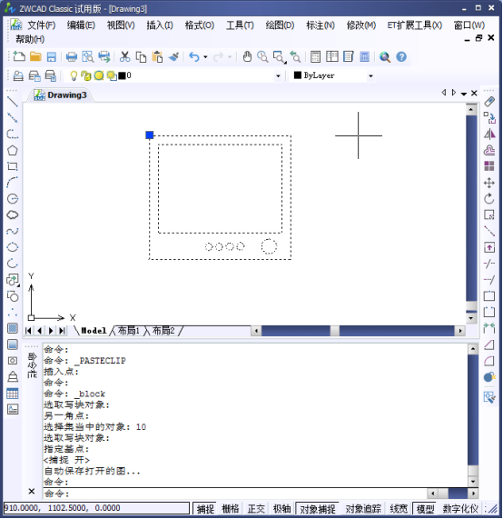This screenshot has width=503, height=519.
Task: Toggle 模型 model space in status bar
Action: (425, 509)
